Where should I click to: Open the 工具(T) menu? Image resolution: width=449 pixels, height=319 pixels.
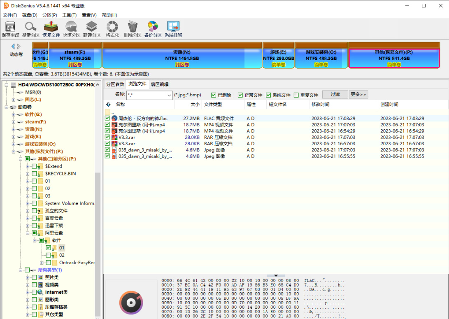69,15
